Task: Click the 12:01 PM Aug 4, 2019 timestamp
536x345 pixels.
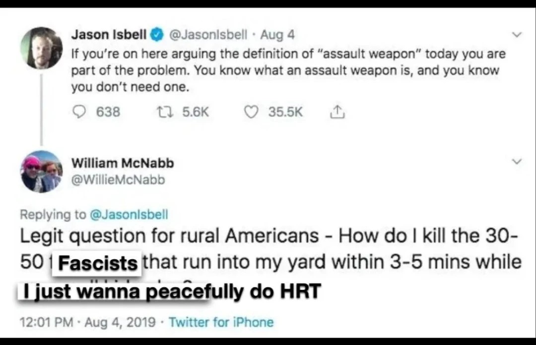Action: pos(87,322)
